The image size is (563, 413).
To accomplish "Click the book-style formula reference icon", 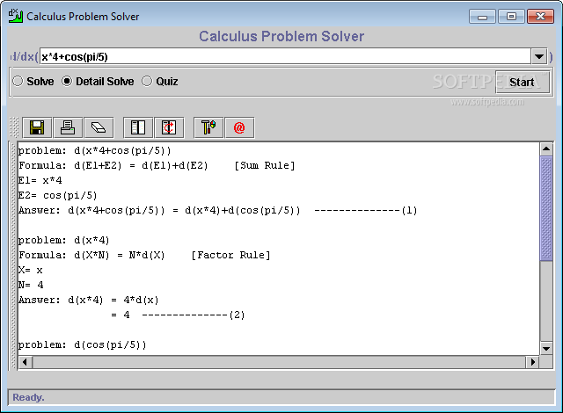I will (138, 127).
